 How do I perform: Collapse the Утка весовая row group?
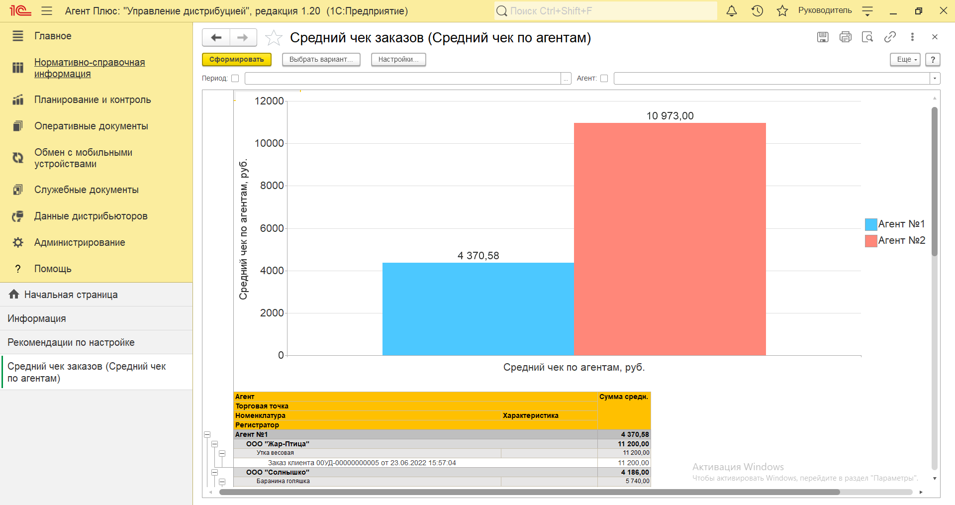pyautogui.click(x=222, y=453)
